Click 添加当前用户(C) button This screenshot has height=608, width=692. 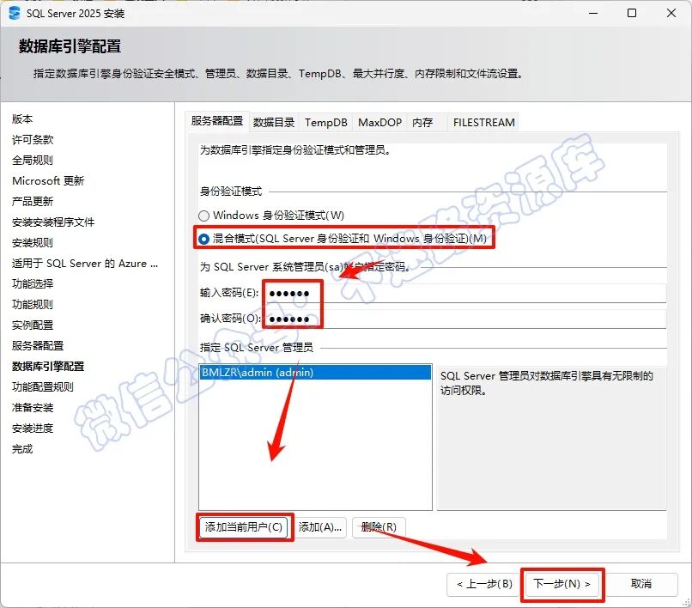[x=244, y=526]
